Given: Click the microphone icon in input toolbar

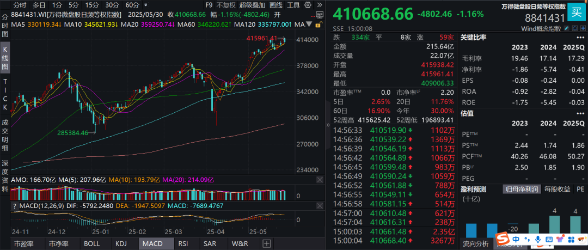Looking at the screenshot, I should (538, 239).
